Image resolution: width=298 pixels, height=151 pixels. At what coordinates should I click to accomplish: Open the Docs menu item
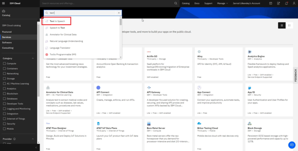[x=197, y=3]
